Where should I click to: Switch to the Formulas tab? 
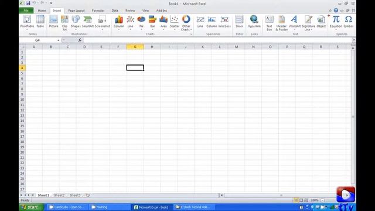98,11
